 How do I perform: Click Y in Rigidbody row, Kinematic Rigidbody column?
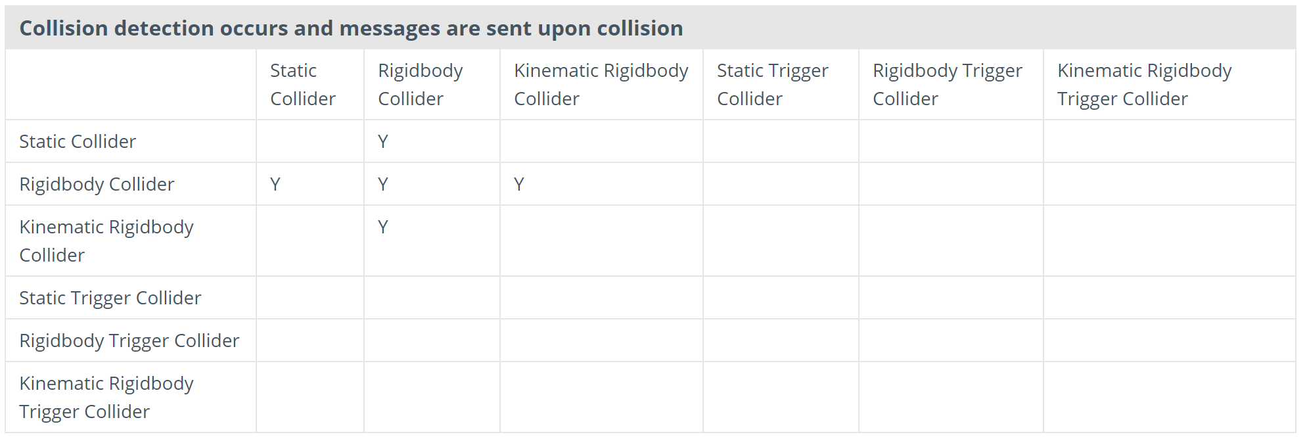pos(519,184)
